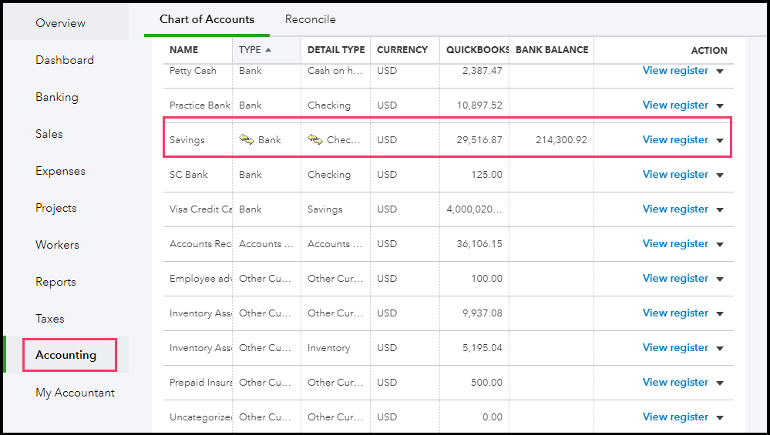Viewport: 770px width, 435px height.
Task: Expand the action arrow for the Practice Bank row
Action: (720, 105)
